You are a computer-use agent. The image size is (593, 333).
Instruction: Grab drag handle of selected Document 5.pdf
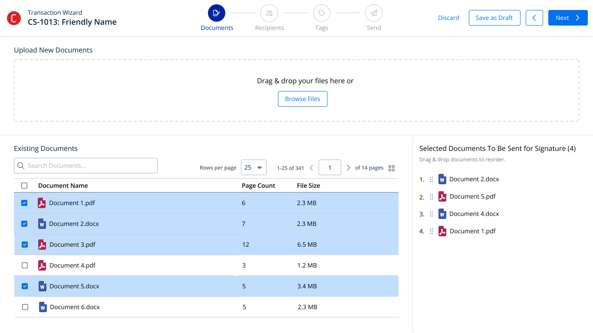coord(431,197)
